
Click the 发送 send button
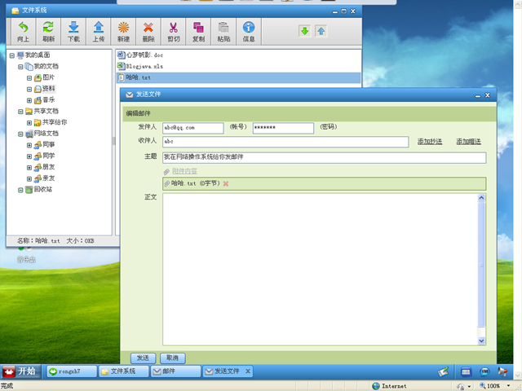pos(144,358)
